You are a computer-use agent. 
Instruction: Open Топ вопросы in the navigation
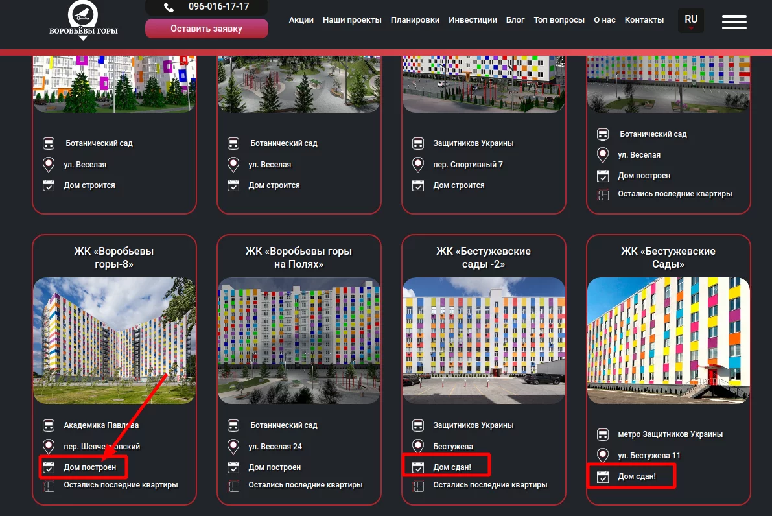(x=559, y=20)
